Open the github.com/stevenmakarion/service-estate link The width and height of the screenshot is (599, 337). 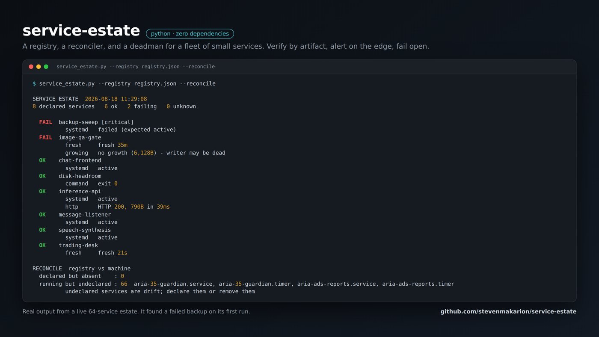[x=508, y=311]
